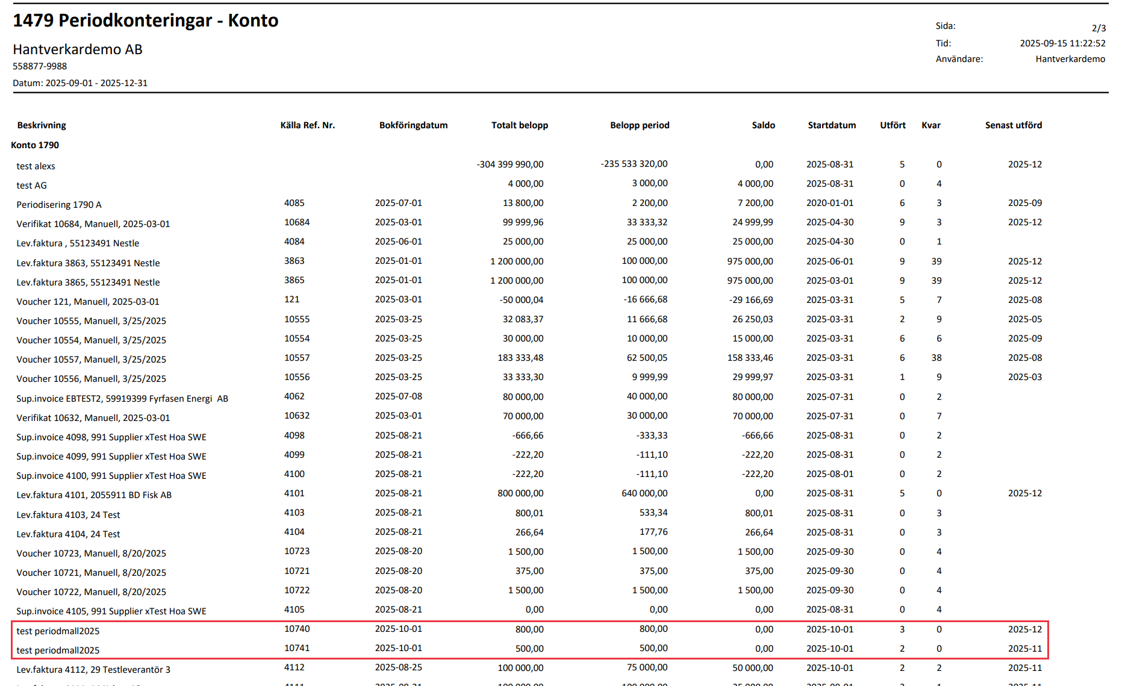Select the Senast utförd column header
Image resolution: width=1125 pixels, height=686 pixels.
click(x=1013, y=125)
